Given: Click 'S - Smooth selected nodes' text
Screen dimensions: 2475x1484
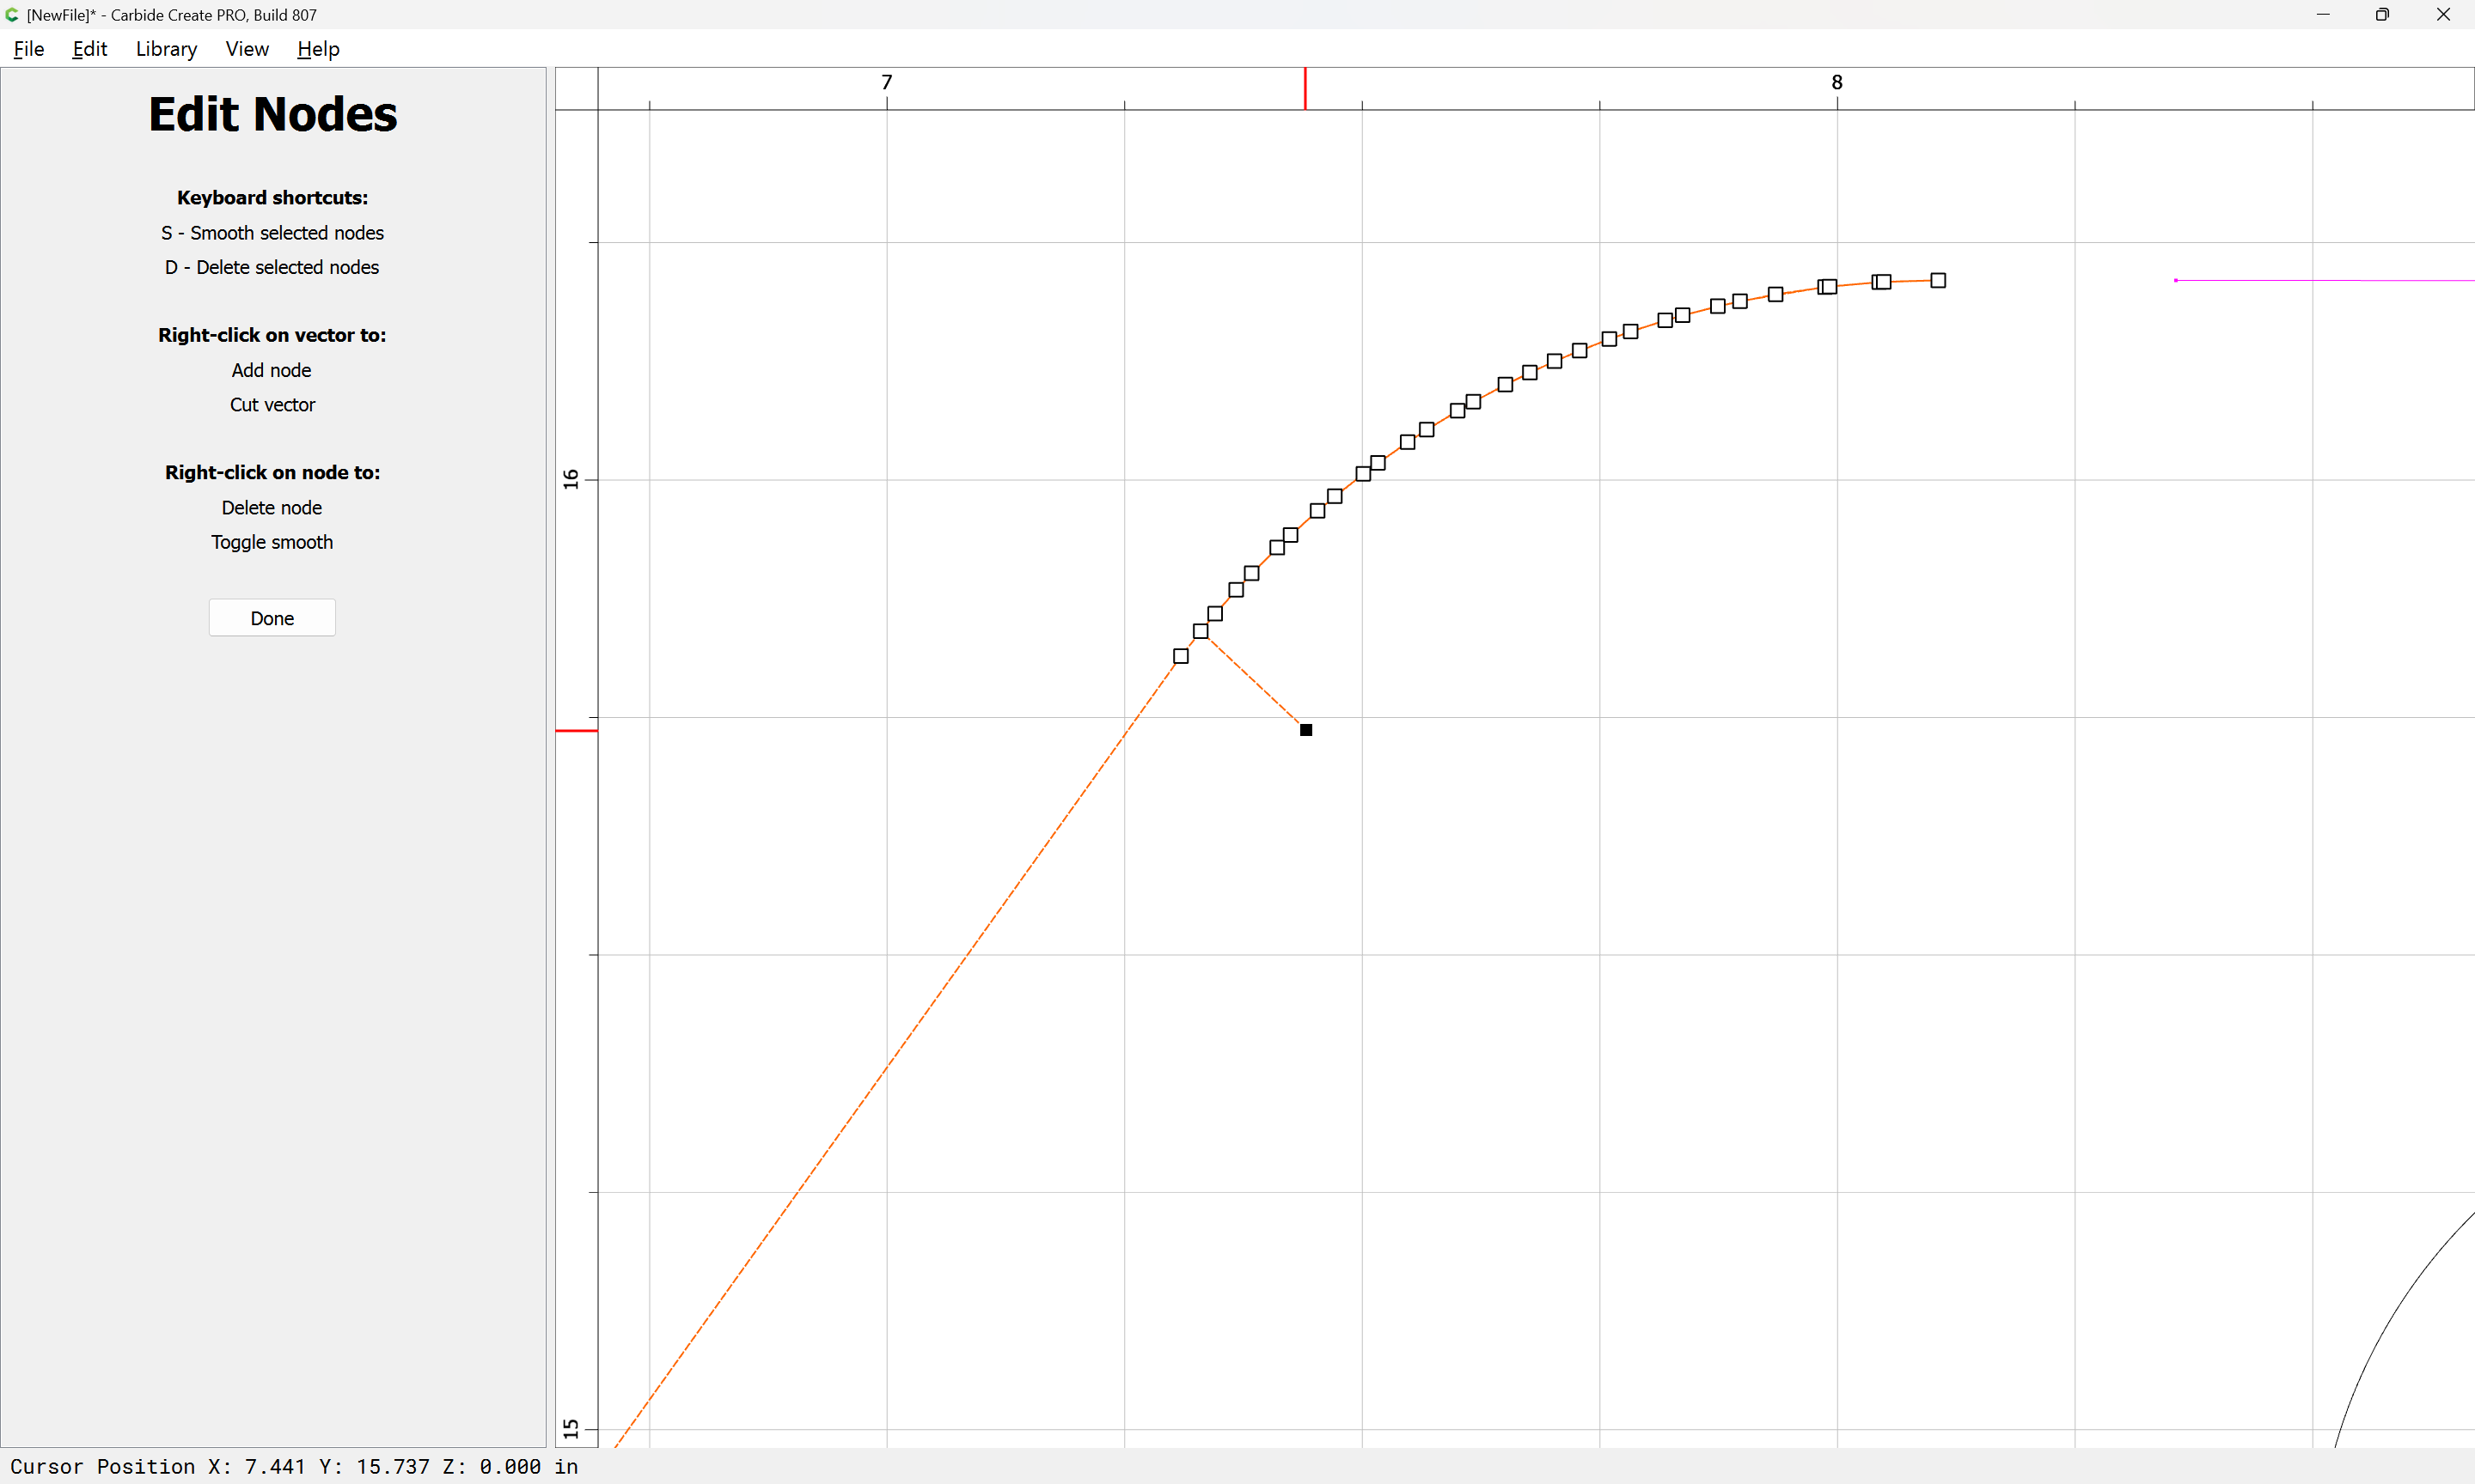Looking at the screenshot, I should 272,233.
